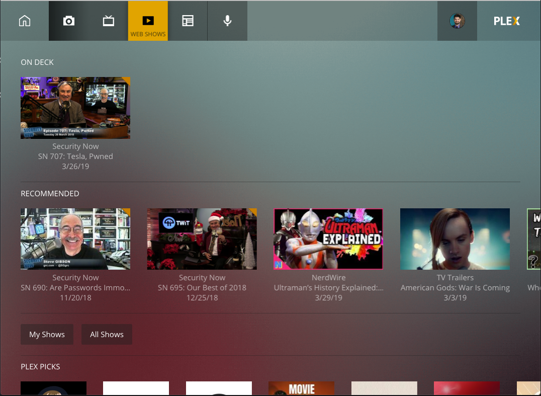Open the user profile avatar
541x396 pixels.
point(457,21)
